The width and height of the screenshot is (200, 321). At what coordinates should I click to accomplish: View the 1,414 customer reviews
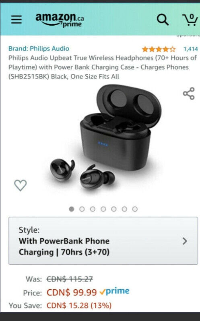pyautogui.click(x=191, y=49)
